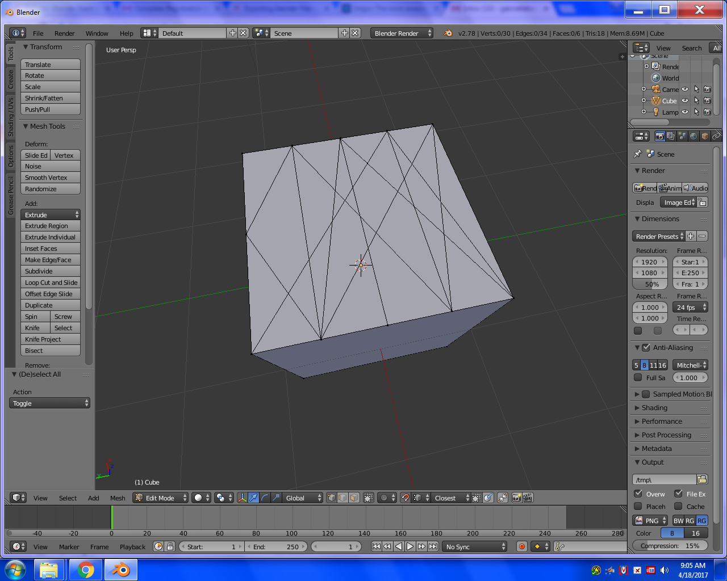Open the Mesh menu in viewport header
Screen dimensions: 727x581
click(118, 498)
